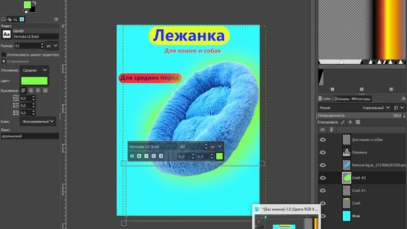The image size is (407, 229).
Task: Open the Undo History tab icon
Action: coord(15,19)
